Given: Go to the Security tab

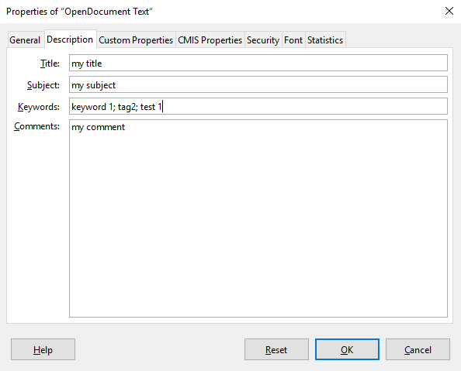Looking at the screenshot, I should click(x=263, y=40).
